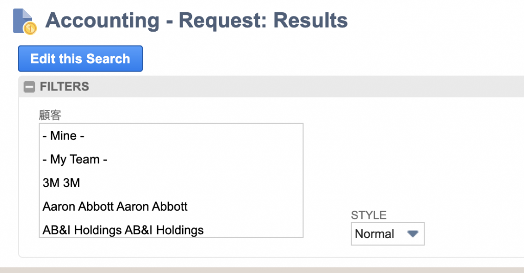
Task: Click the blue arrow on STYLE dropdown
Action: tap(412, 234)
